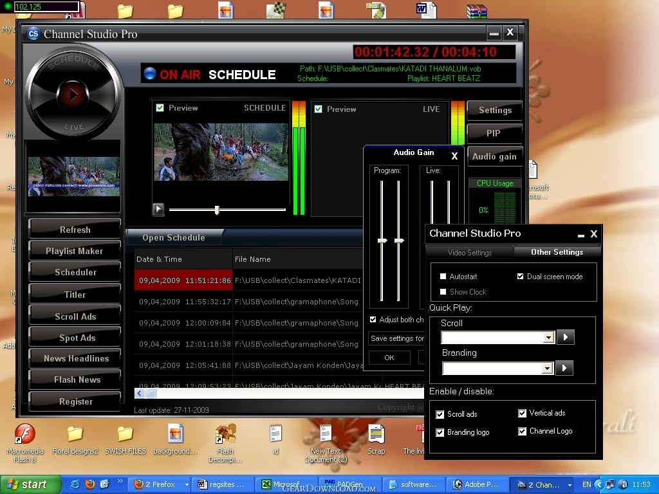Expand the 2 Firefox taskbar group arrow
The image size is (659, 494).
[x=186, y=485]
